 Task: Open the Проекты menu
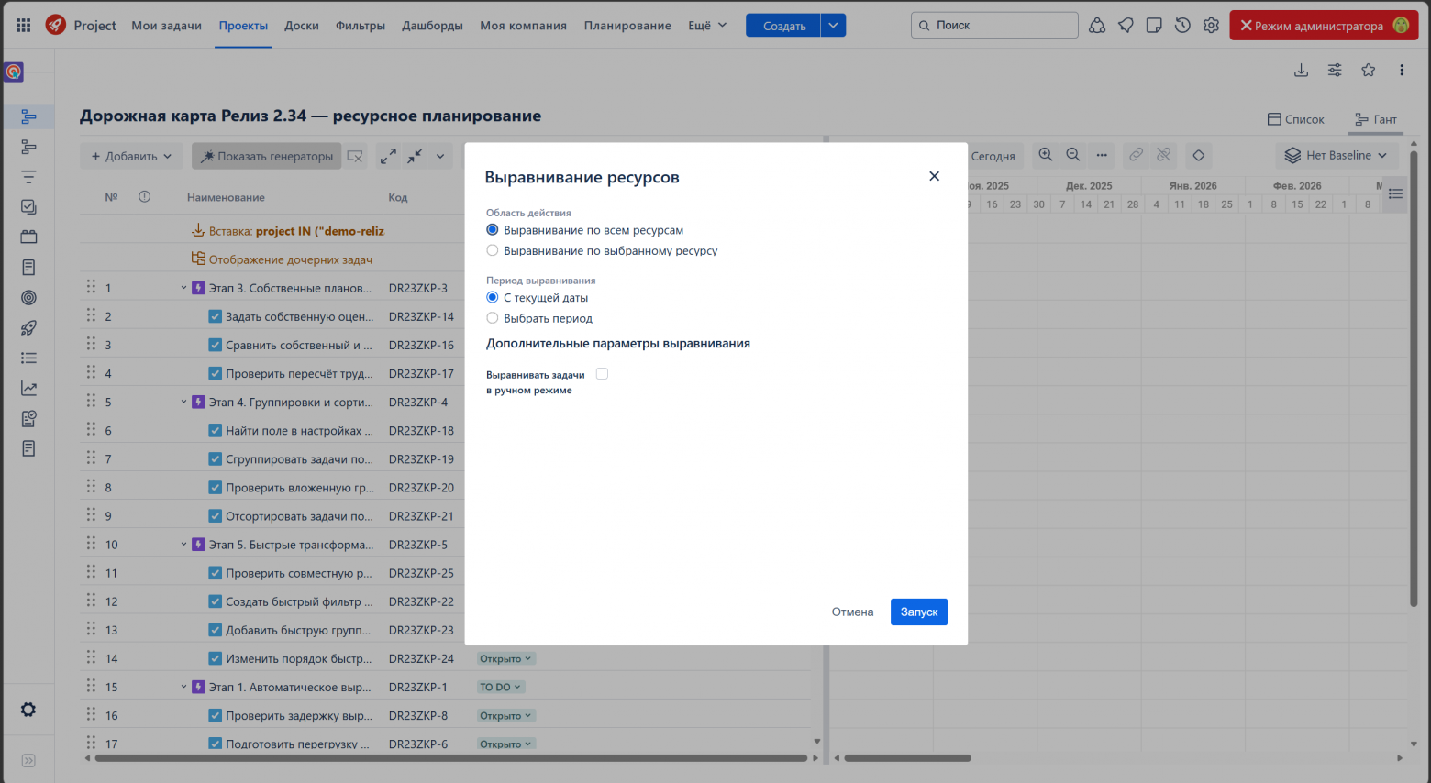[243, 26]
